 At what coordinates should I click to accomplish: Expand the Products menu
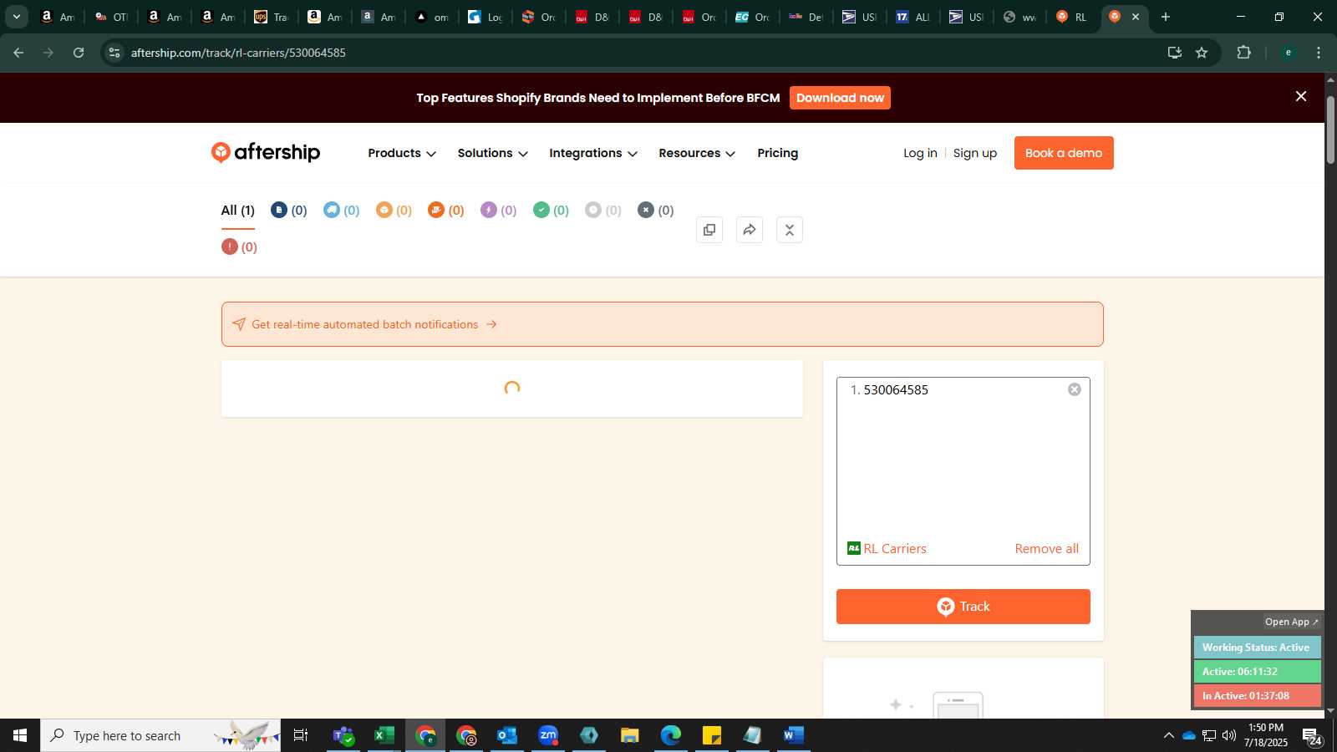point(402,153)
